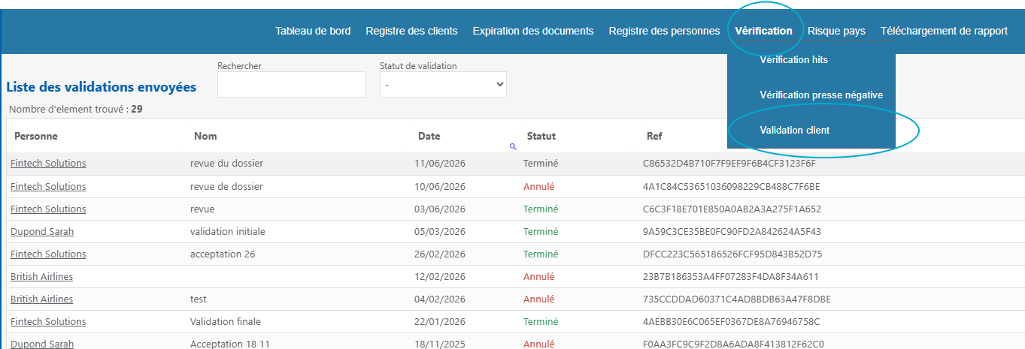The height and width of the screenshot is (349, 1025).
Task: Select 'acceptation 26' name cell
Action: [x=223, y=254]
